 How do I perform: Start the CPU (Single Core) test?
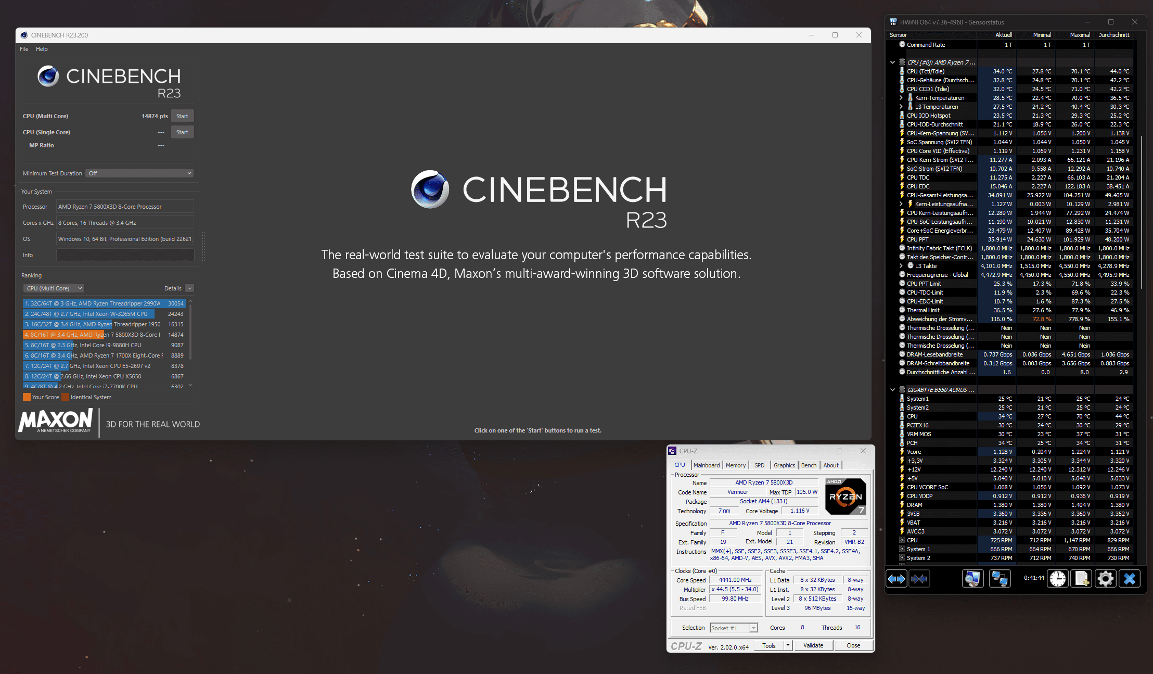tap(182, 132)
